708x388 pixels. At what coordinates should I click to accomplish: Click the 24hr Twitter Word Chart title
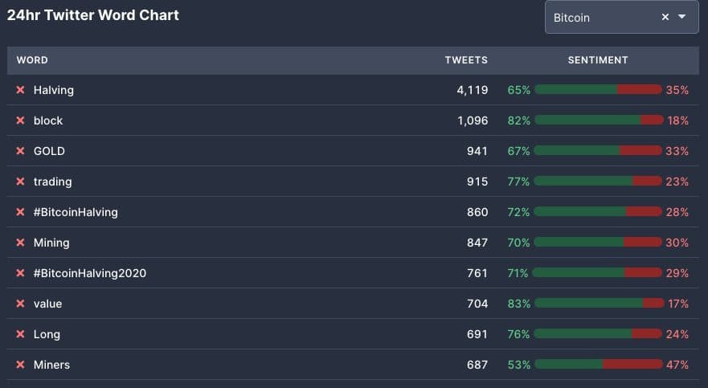[93, 15]
